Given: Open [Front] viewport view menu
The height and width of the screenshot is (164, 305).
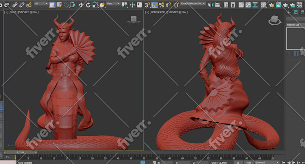Looking at the screenshot, I should click(x=13, y=12).
